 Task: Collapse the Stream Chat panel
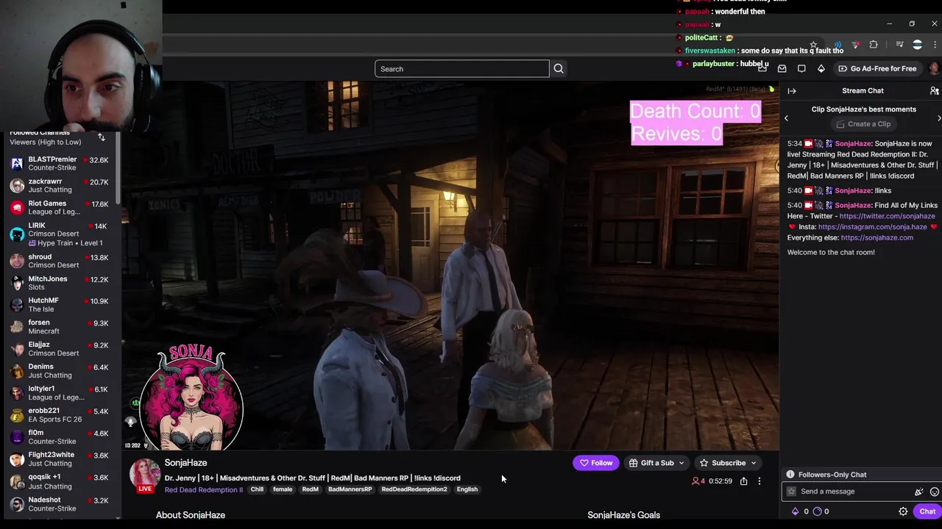[792, 90]
